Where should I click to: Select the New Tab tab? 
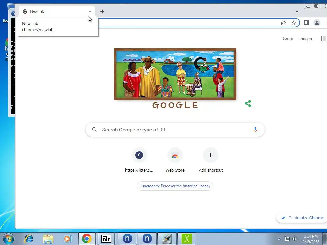coord(57,11)
